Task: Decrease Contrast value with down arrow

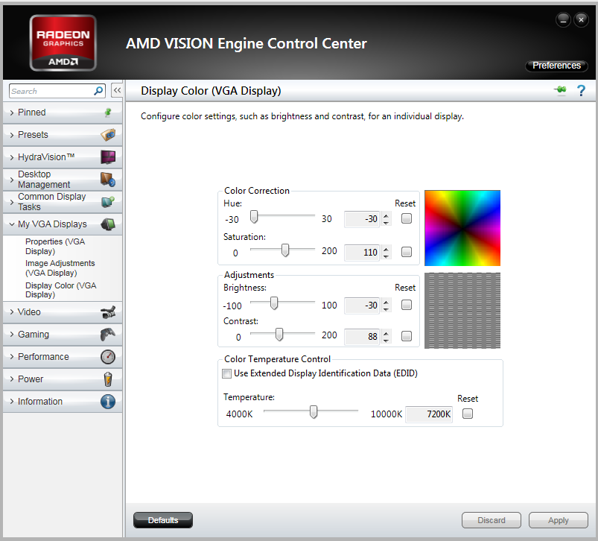Action: tap(386, 340)
